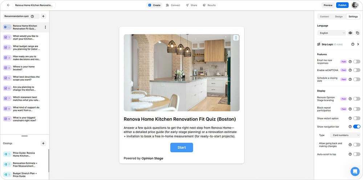Open the Recommendation quiz help icon

32,16
